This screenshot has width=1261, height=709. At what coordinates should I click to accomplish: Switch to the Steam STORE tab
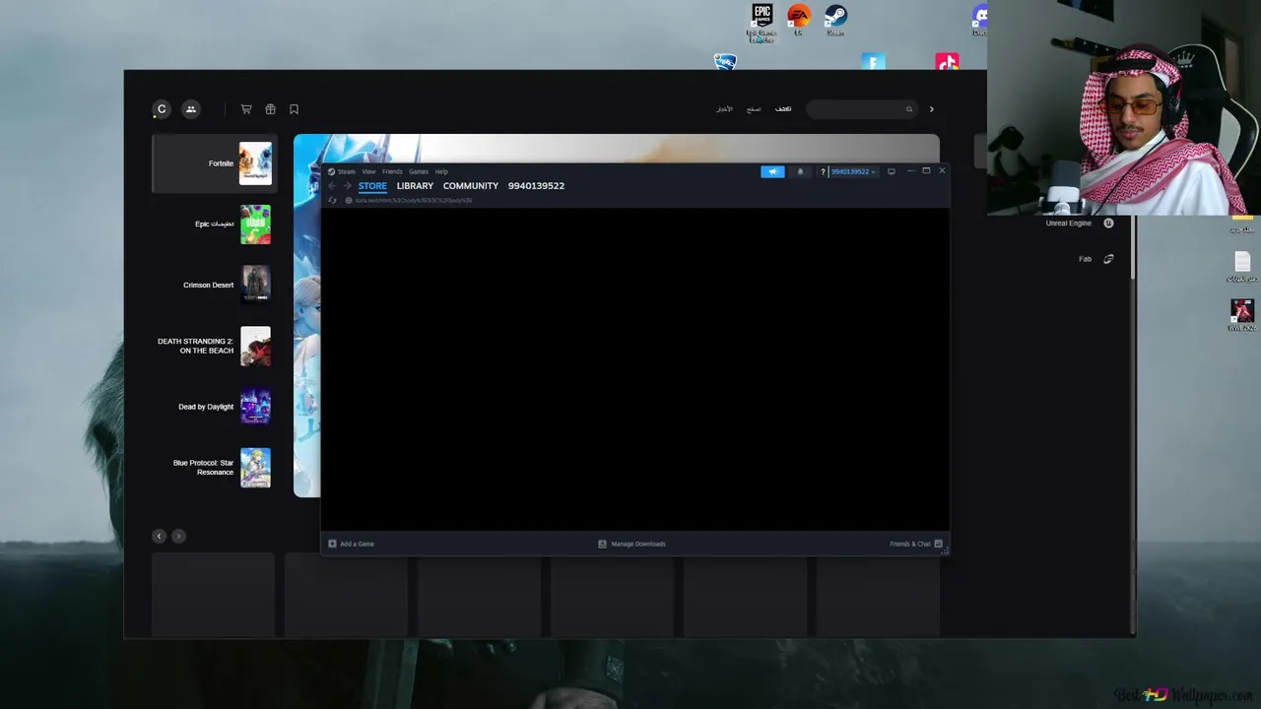click(372, 186)
